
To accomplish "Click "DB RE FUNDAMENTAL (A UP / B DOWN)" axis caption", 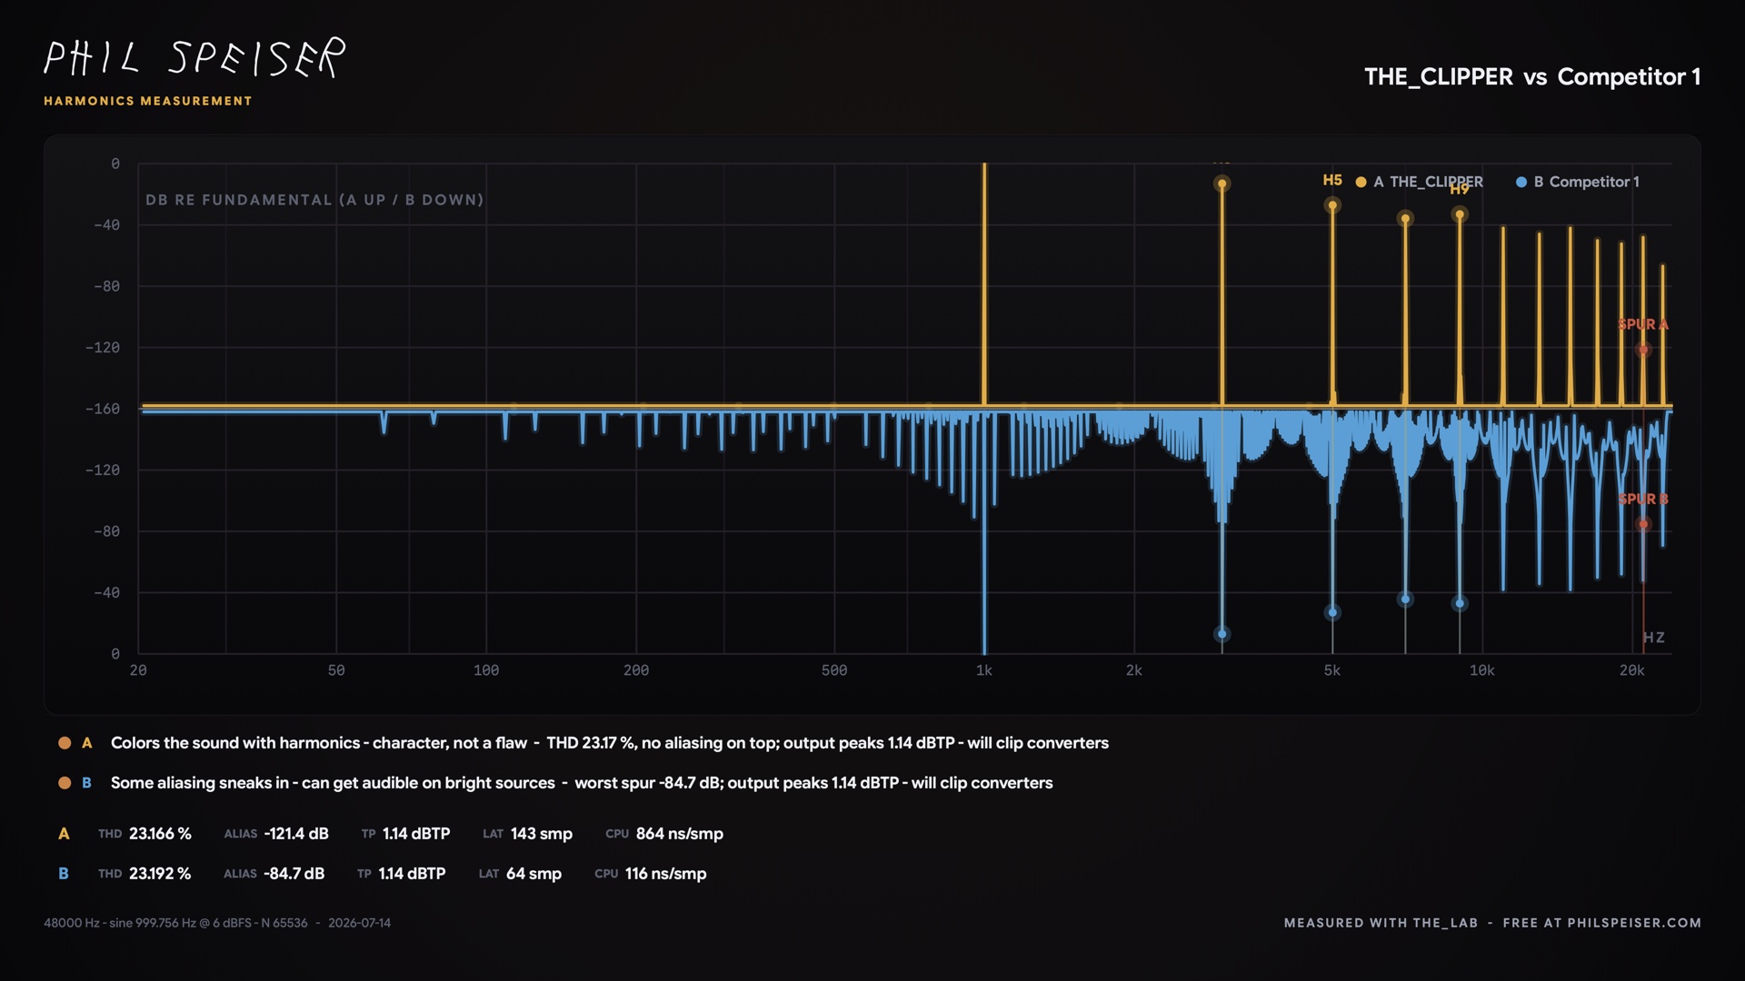I will (x=314, y=200).
